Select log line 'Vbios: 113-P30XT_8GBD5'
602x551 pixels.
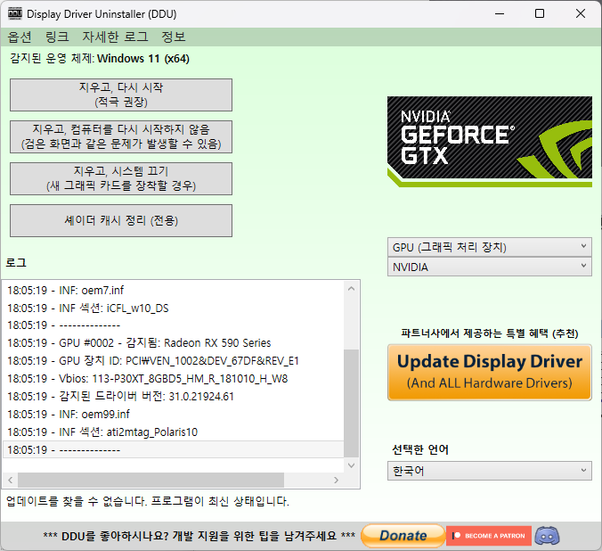pos(173,378)
